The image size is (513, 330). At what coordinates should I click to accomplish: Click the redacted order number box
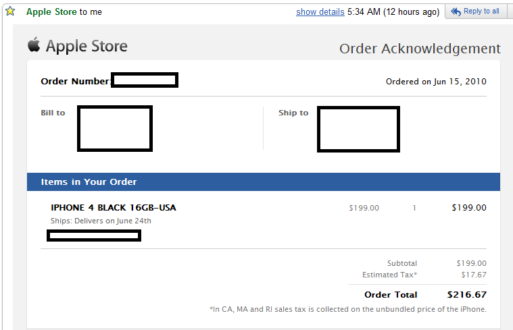[145, 81]
